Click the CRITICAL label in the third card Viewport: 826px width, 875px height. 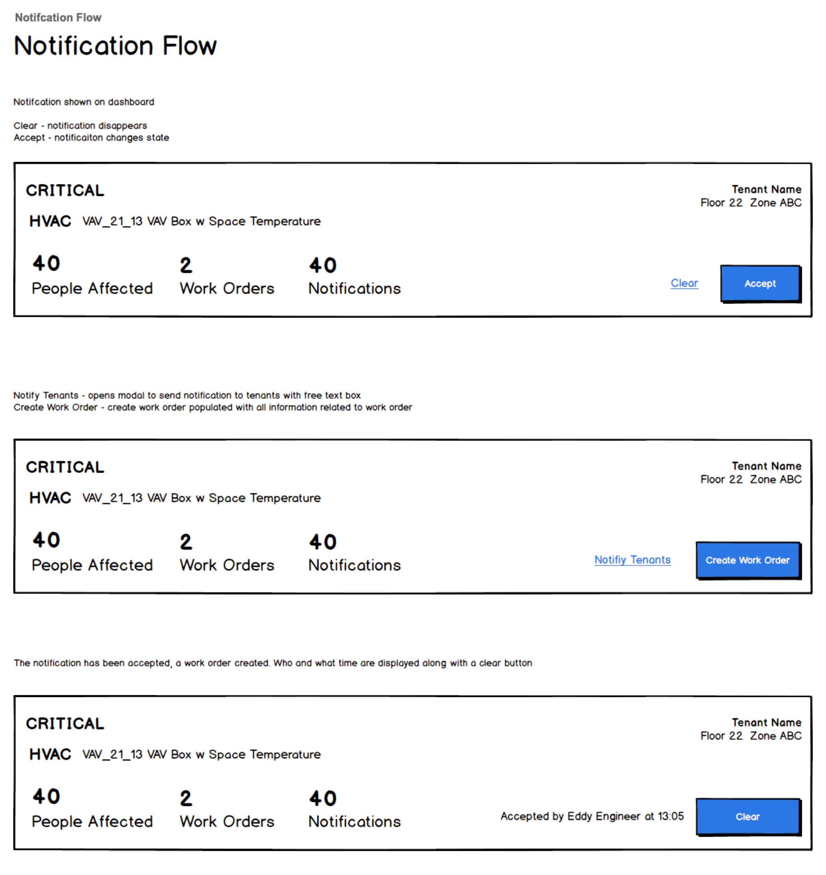tap(65, 723)
